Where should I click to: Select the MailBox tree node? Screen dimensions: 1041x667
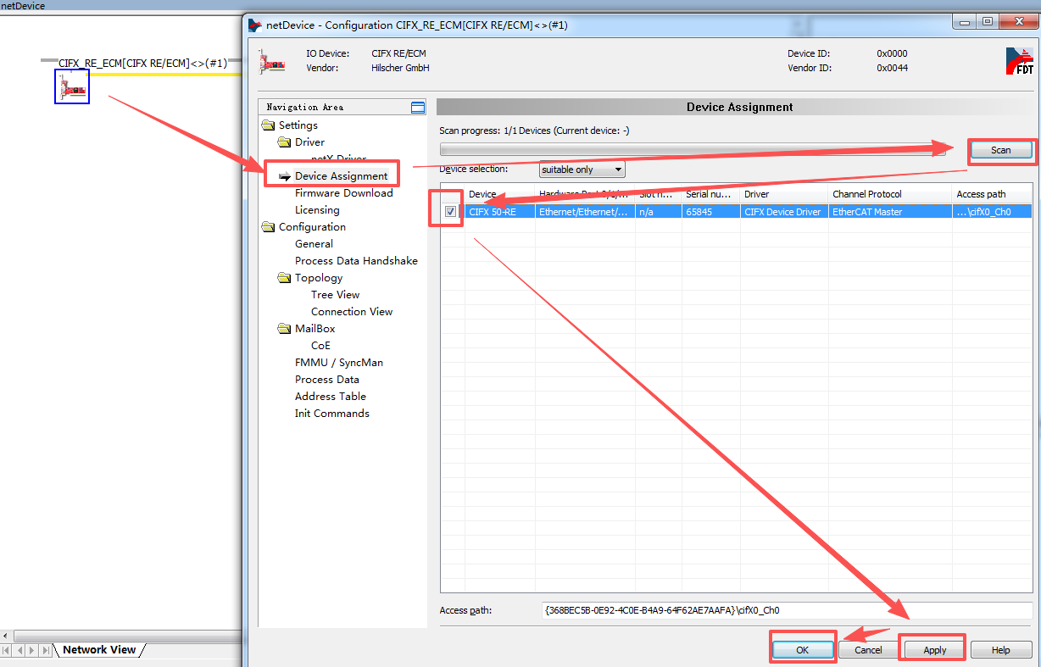coord(315,329)
